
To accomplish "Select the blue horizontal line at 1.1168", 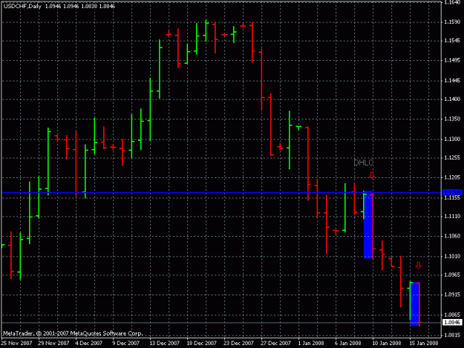I will [x=221, y=193].
